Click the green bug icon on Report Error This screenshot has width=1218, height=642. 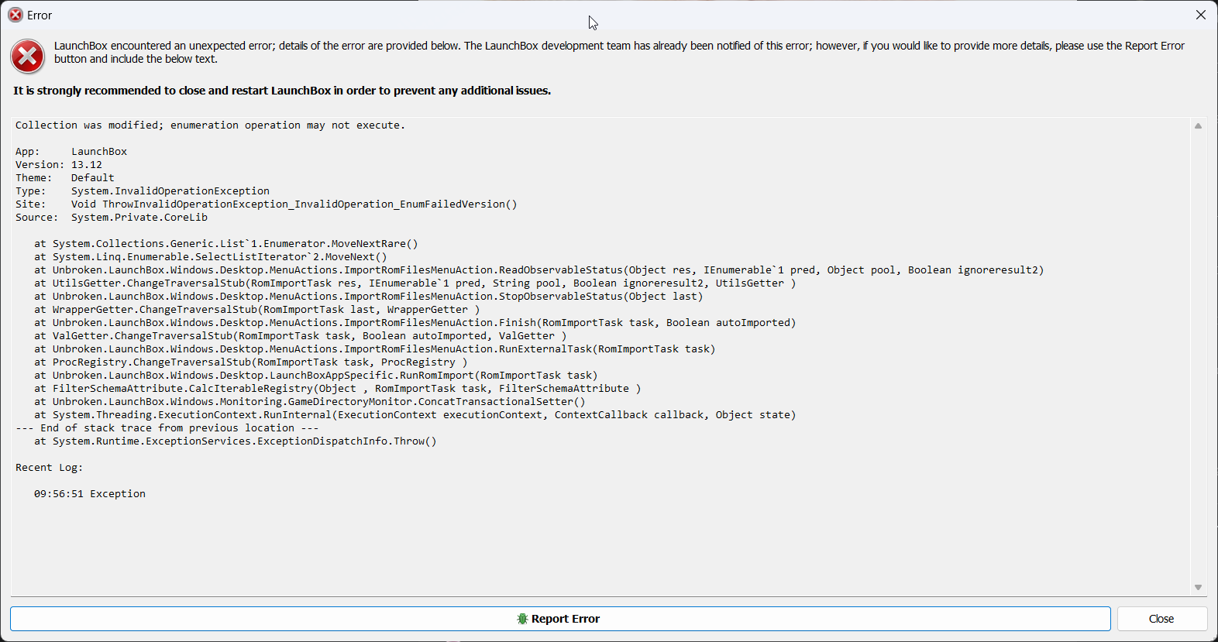tap(522, 619)
